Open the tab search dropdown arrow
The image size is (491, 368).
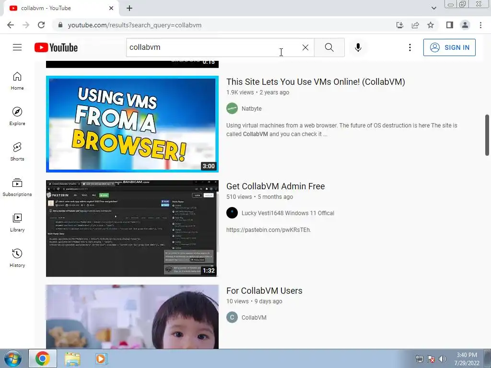point(433,8)
